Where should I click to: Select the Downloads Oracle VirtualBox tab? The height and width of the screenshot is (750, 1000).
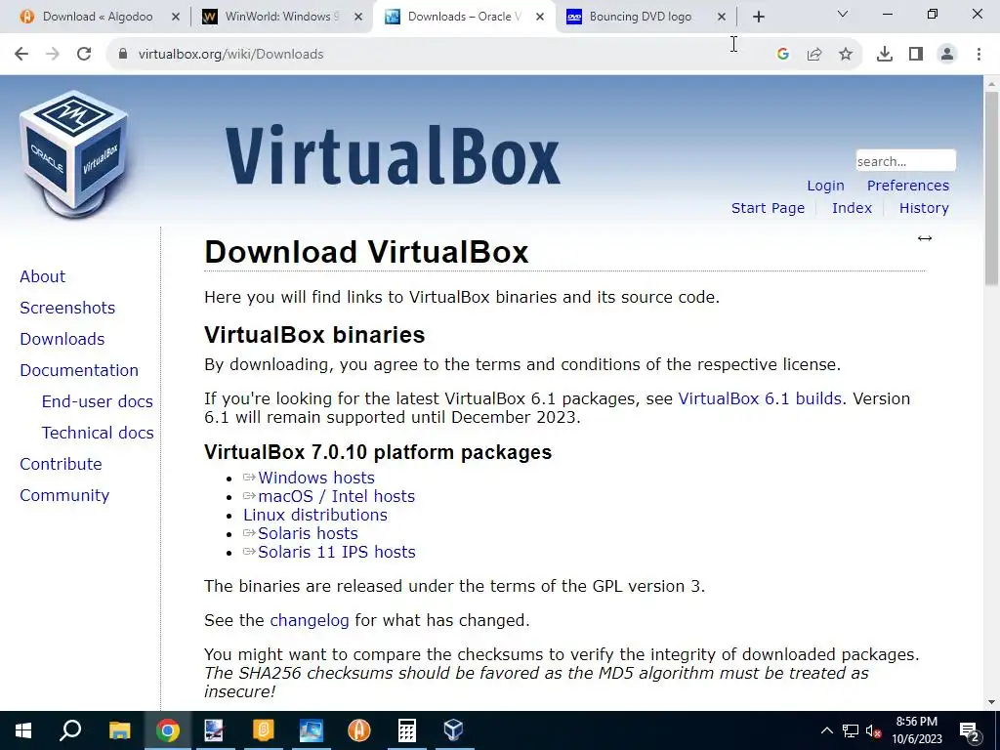pos(465,17)
